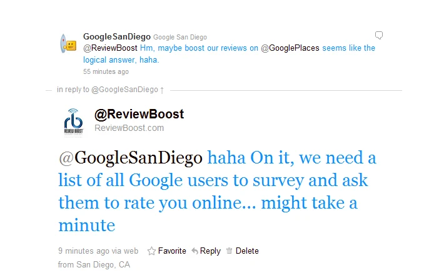The width and height of the screenshot is (424, 280).
Task: Click the Favorite star icon
Action: click(151, 251)
